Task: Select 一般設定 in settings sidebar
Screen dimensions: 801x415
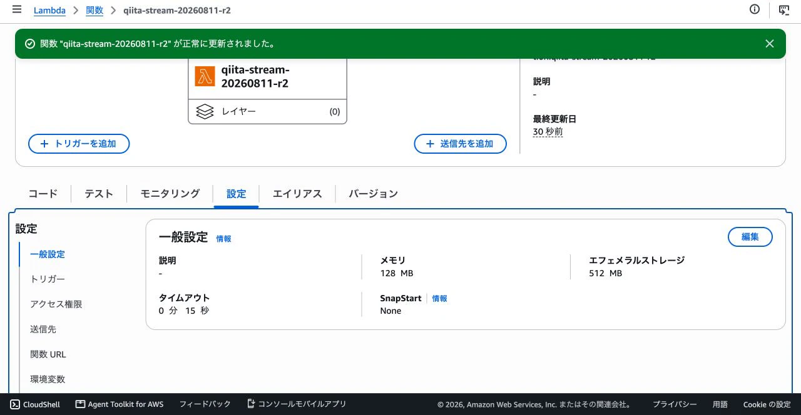Action: [48, 254]
